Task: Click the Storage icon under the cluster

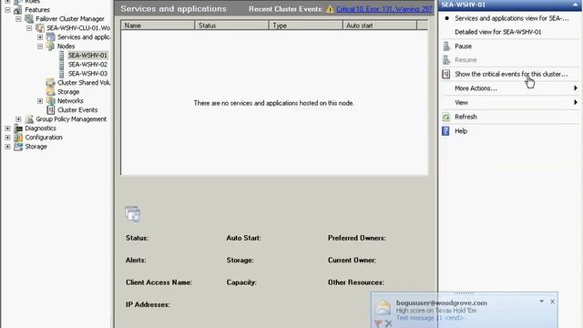Action: (51, 91)
